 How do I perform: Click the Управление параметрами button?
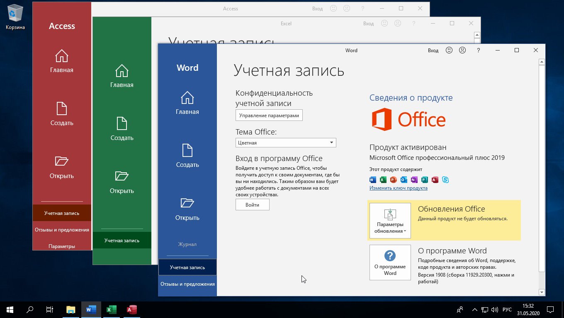(x=269, y=115)
